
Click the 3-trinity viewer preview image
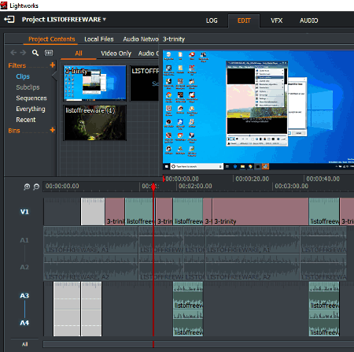[x=258, y=110]
